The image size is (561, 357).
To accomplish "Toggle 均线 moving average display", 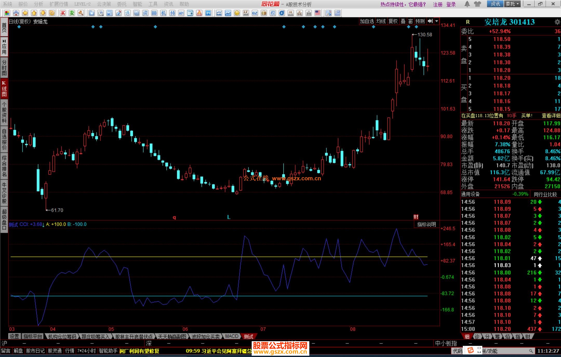I will [381, 21].
